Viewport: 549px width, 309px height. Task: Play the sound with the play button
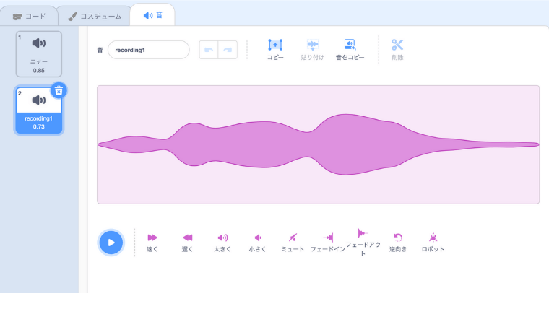point(111,243)
